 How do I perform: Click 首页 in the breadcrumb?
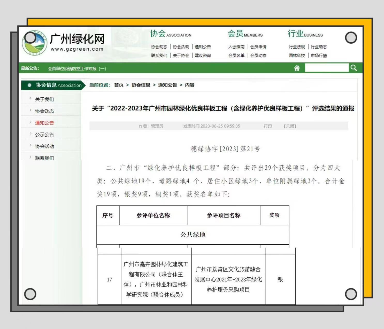119,85
